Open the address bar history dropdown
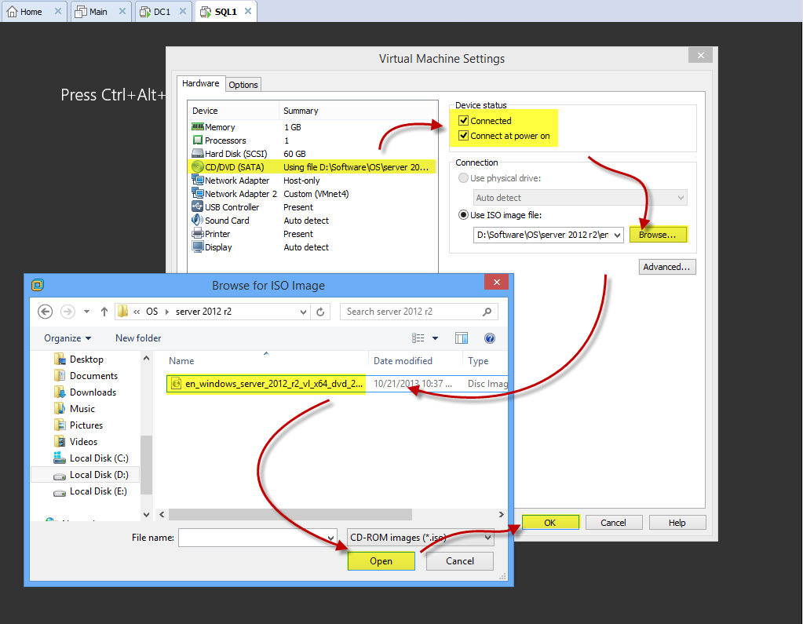The image size is (803, 624). click(x=303, y=312)
